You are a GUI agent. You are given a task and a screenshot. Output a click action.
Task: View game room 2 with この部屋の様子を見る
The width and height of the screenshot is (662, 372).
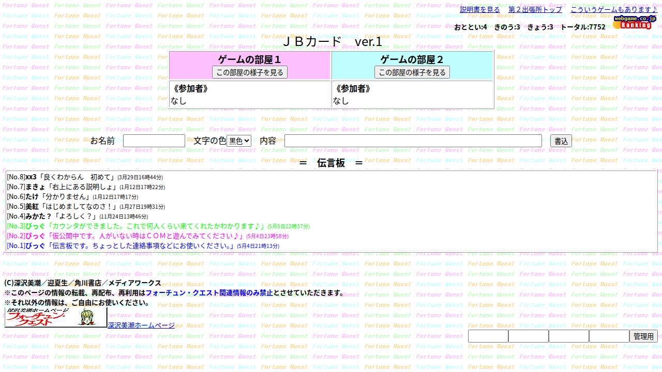pos(412,72)
